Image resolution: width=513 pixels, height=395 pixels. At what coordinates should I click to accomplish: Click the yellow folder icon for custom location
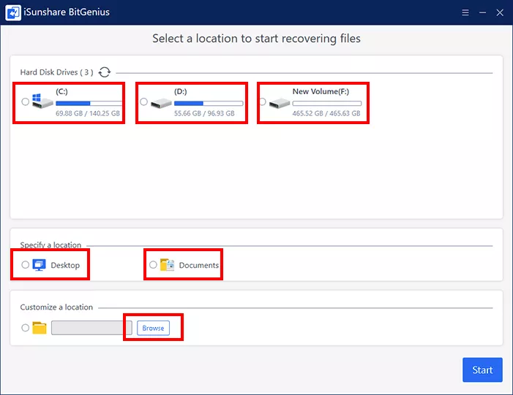[40, 328]
